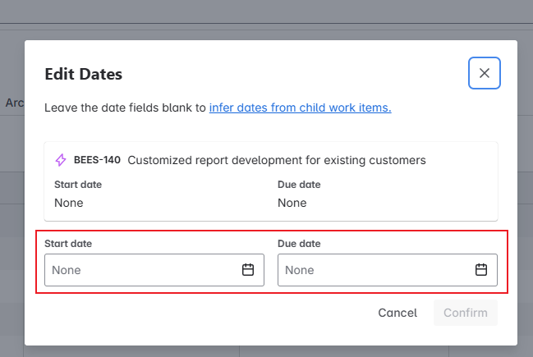Click the Due date label above the input
533x357 pixels.
tap(299, 244)
